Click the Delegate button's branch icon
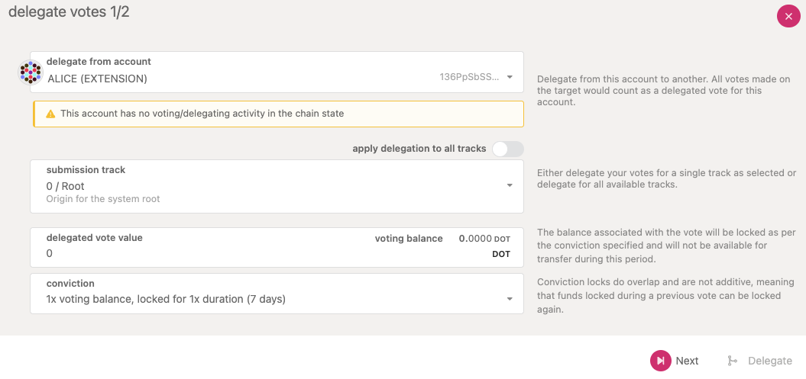 pyautogui.click(x=733, y=361)
